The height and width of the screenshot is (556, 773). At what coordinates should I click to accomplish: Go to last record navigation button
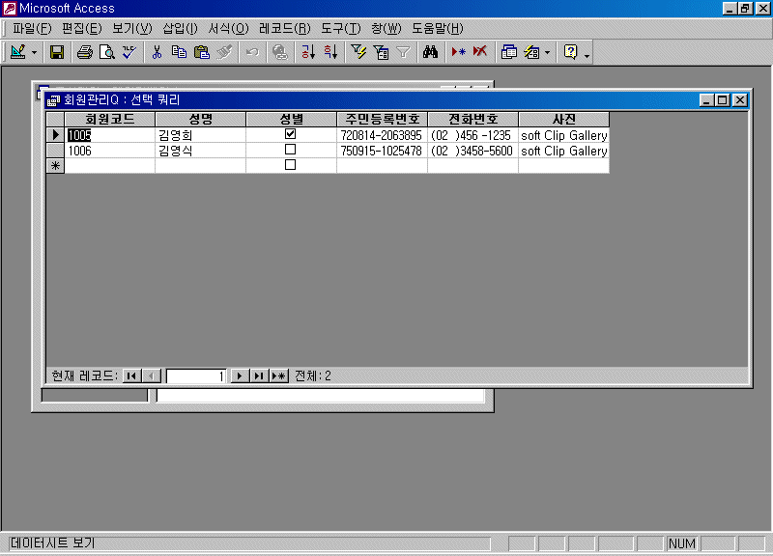point(259,376)
